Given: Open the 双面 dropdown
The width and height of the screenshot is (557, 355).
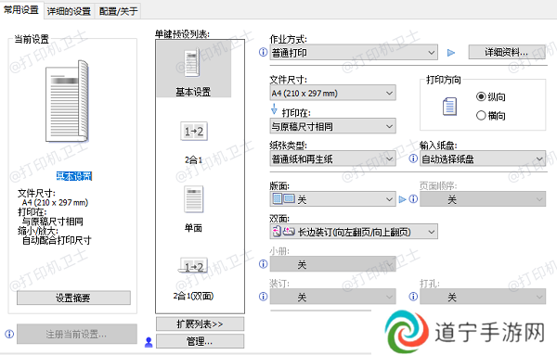Looking at the screenshot, I should 354,232.
